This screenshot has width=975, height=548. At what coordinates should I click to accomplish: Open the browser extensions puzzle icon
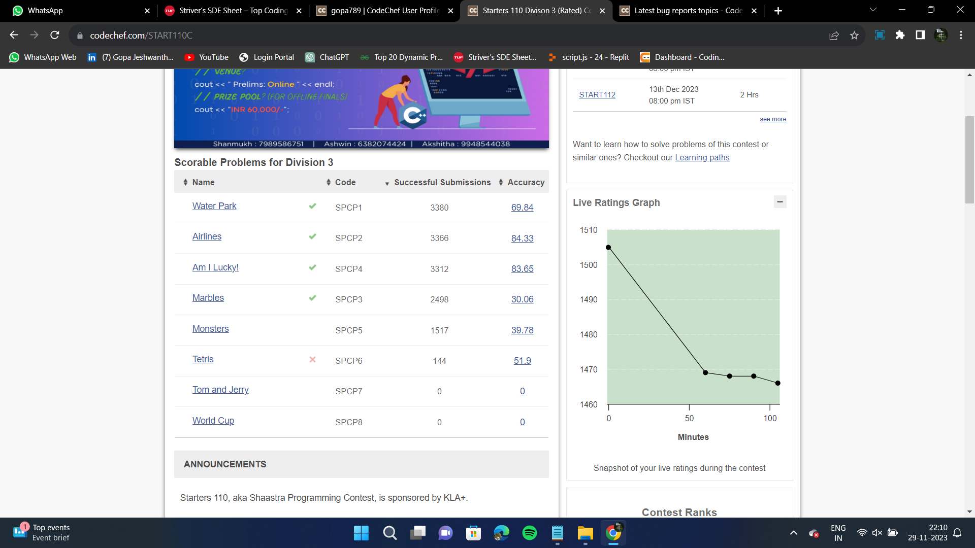tap(900, 35)
